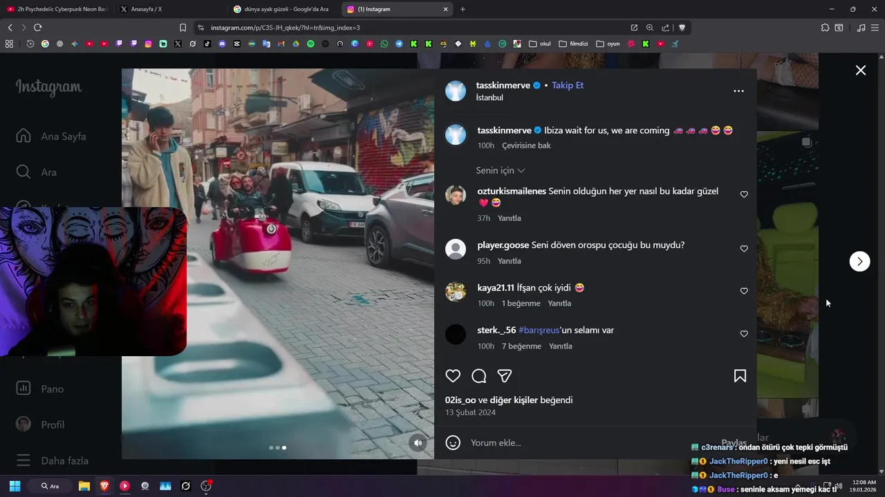Screen dimensions: 885x497
Task: Open the browser extensions puzzle icon
Action: (x=825, y=28)
